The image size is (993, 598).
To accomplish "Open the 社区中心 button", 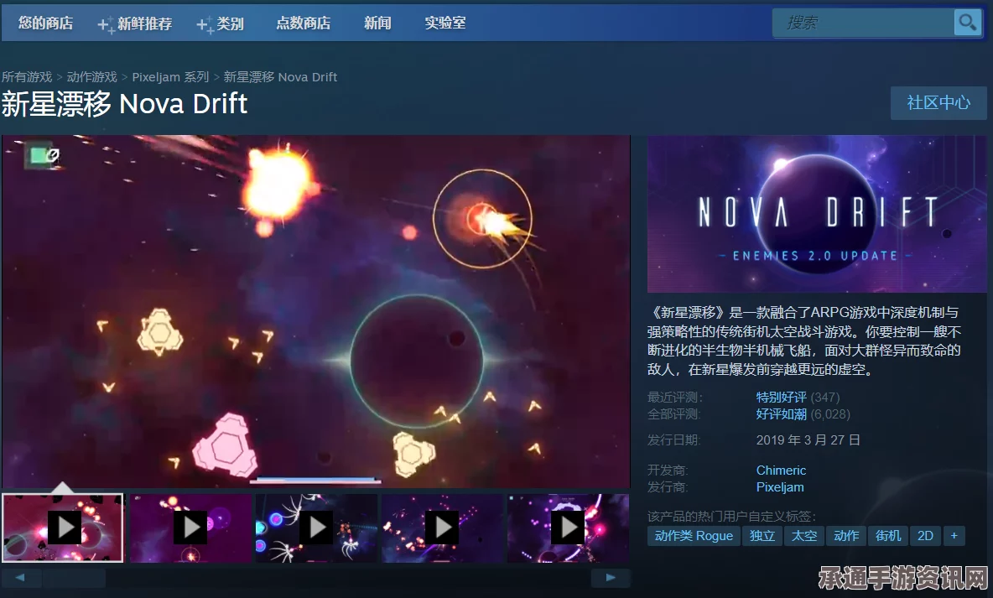I will tap(938, 102).
